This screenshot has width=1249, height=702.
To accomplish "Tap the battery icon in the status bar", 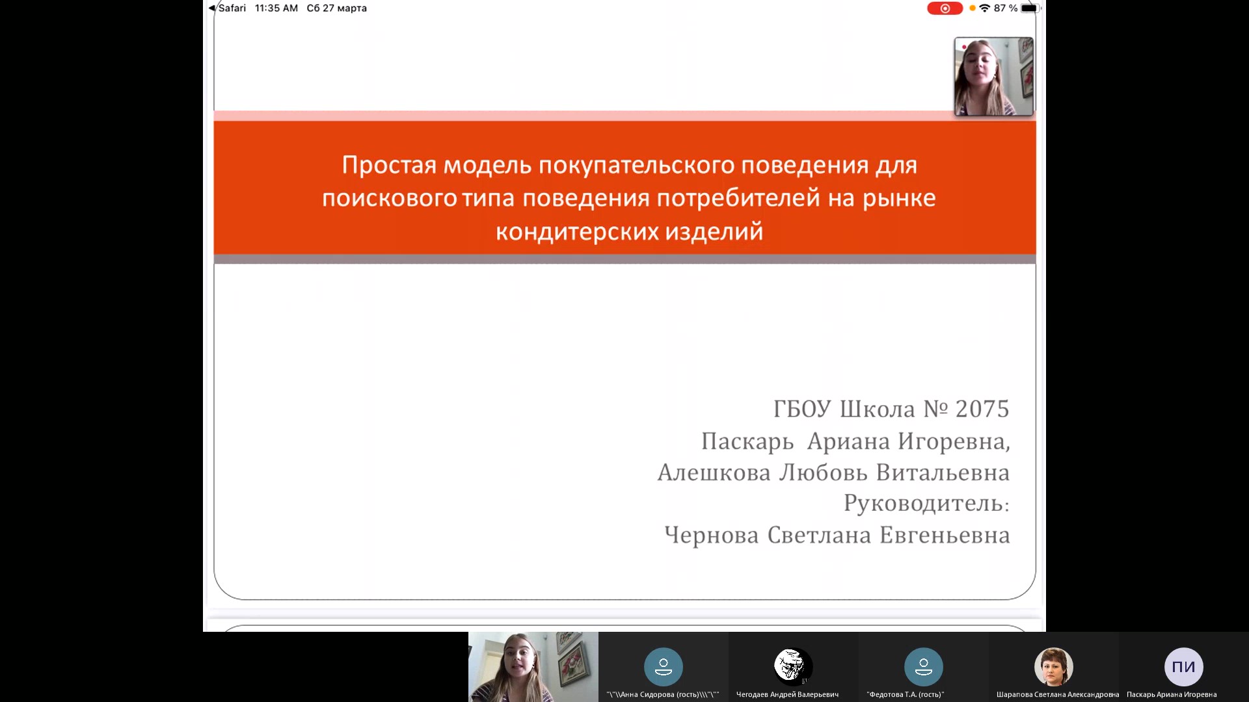I will click(1030, 8).
